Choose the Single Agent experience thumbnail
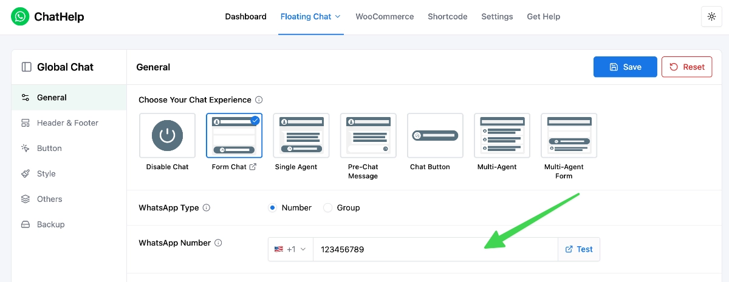Viewport: 729px width, 282px height. click(301, 135)
